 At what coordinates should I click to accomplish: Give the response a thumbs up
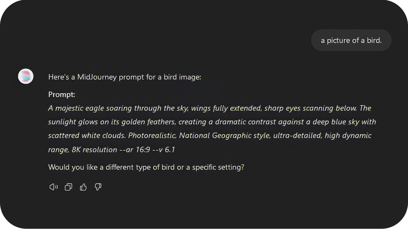point(83,187)
